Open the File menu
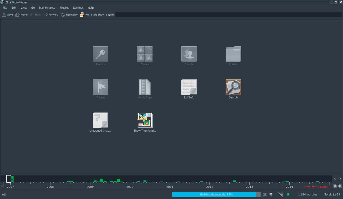Screen dimensions: 343x199 5,8
